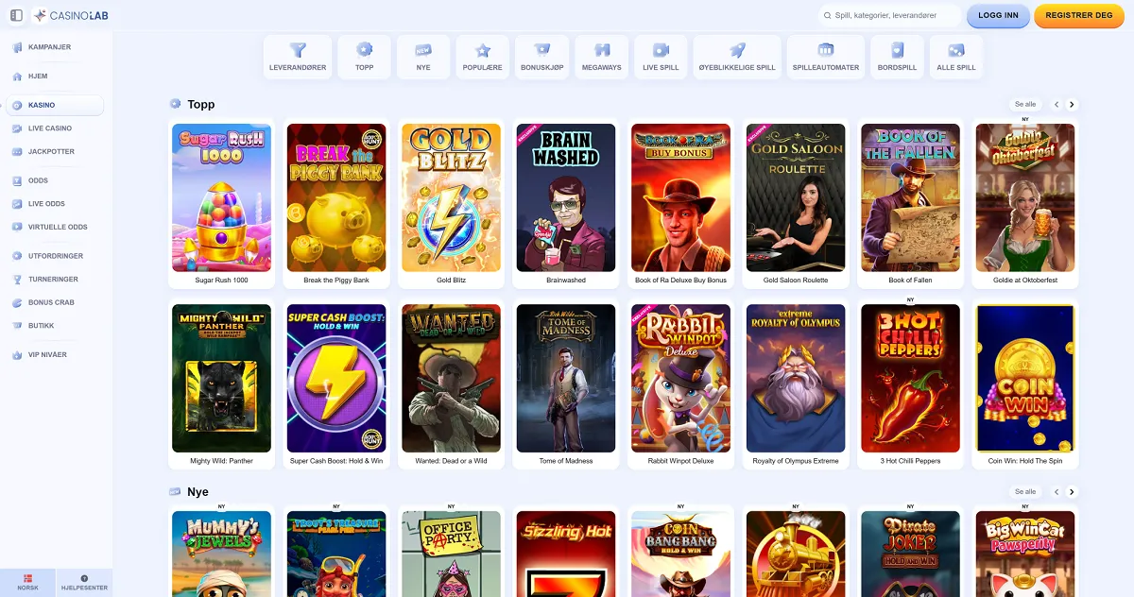Open Virtuelle Odds sidebar icon

17,227
